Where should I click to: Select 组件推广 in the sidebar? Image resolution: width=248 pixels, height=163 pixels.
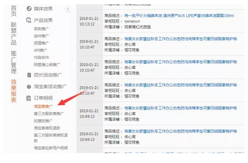[41, 36]
